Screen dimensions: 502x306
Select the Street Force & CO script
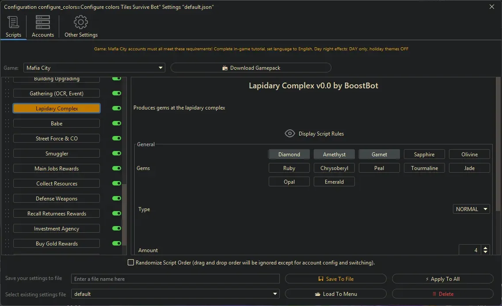pyautogui.click(x=57, y=139)
